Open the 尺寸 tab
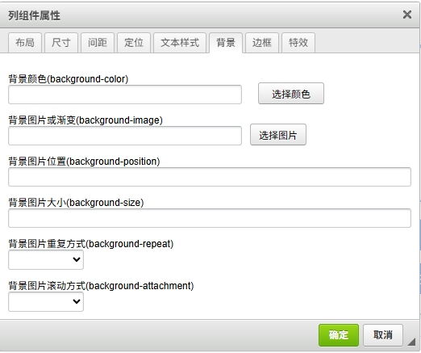This screenshot has height=353, width=421. pos(61,43)
